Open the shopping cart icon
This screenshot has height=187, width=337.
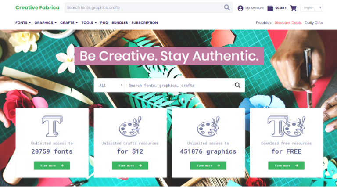pos(293,8)
